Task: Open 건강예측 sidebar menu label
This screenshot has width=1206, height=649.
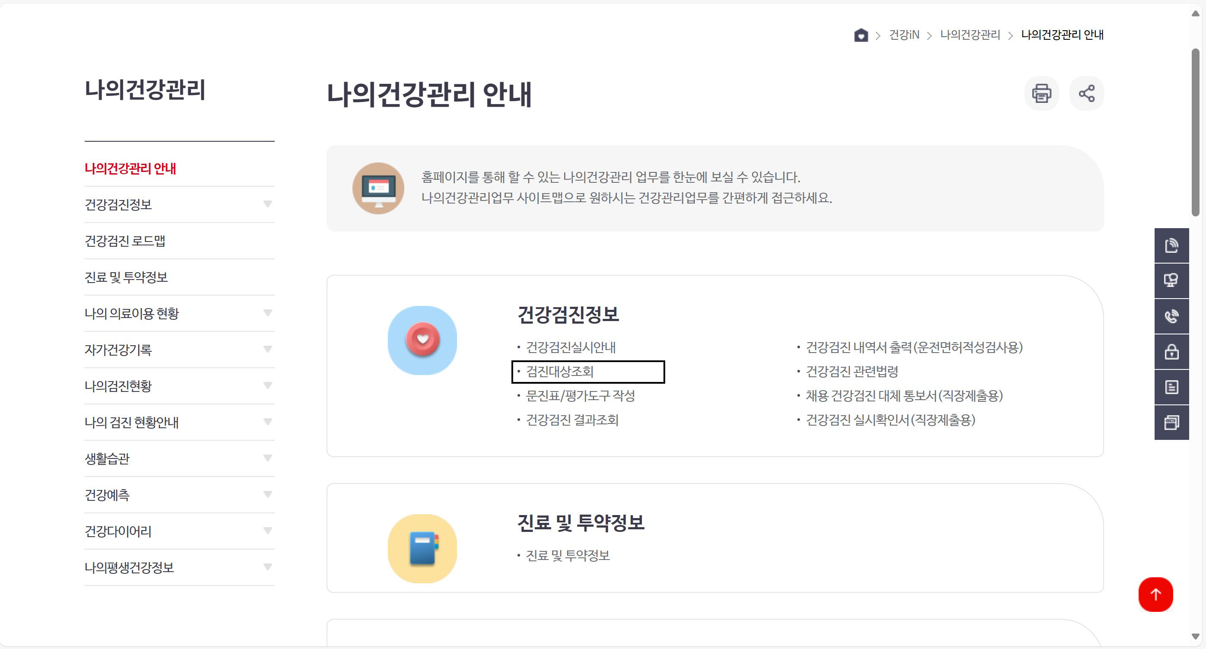Action: coord(107,495)
